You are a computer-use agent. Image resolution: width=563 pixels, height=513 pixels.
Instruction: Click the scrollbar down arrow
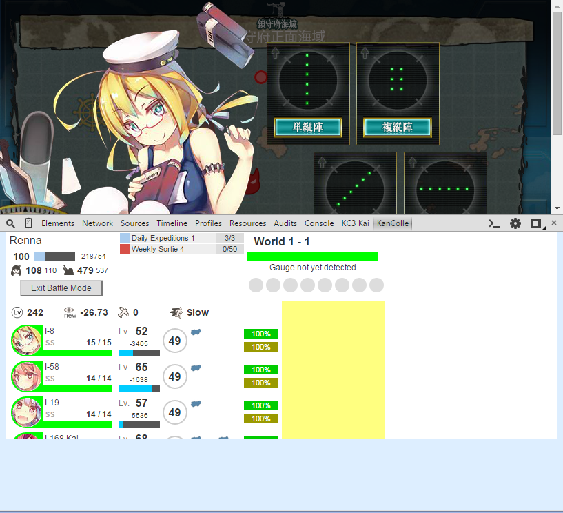(557, 208)
